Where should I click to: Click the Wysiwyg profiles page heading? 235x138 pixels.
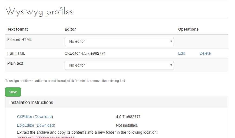pos(39,12)
